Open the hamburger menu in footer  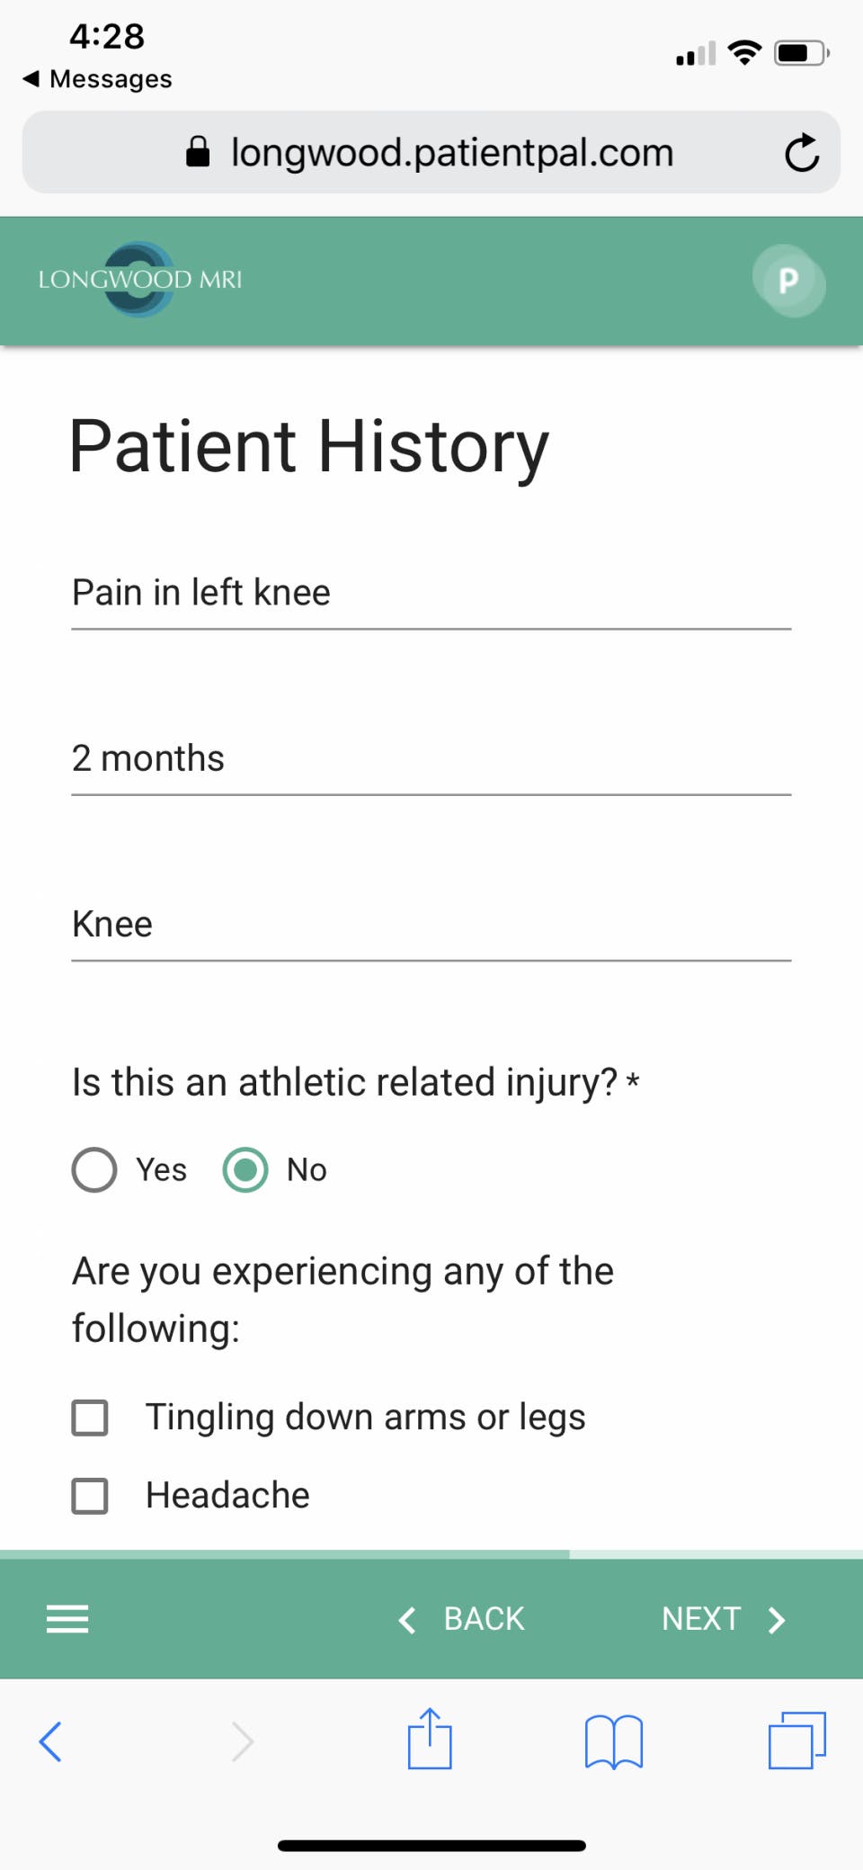click(x=67, y=1619)
